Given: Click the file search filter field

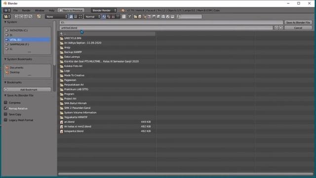Looking at the screenshot, I should pos(190,16).
